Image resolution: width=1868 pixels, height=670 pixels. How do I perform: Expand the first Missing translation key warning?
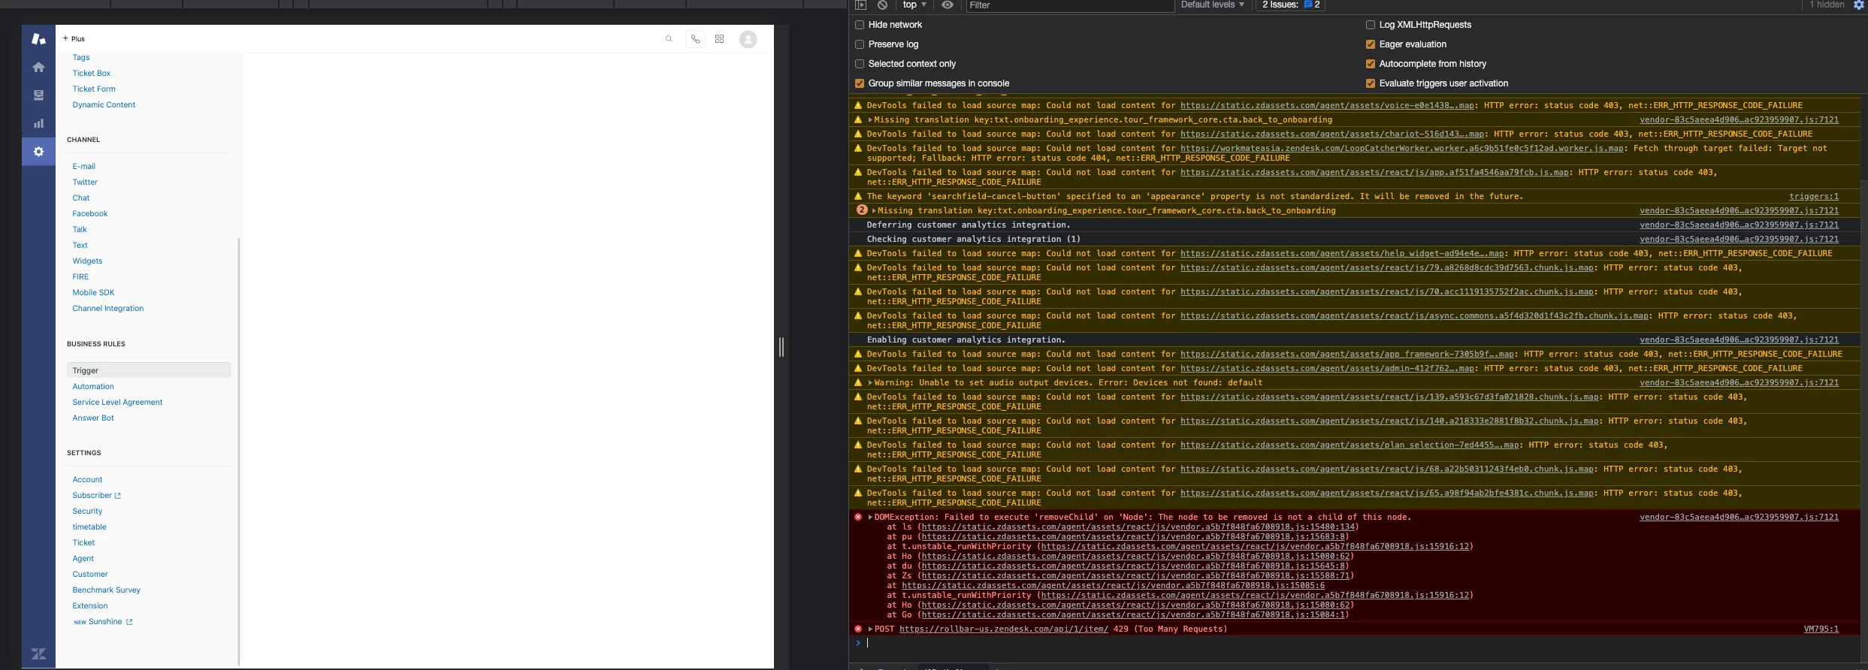point(870,119)
